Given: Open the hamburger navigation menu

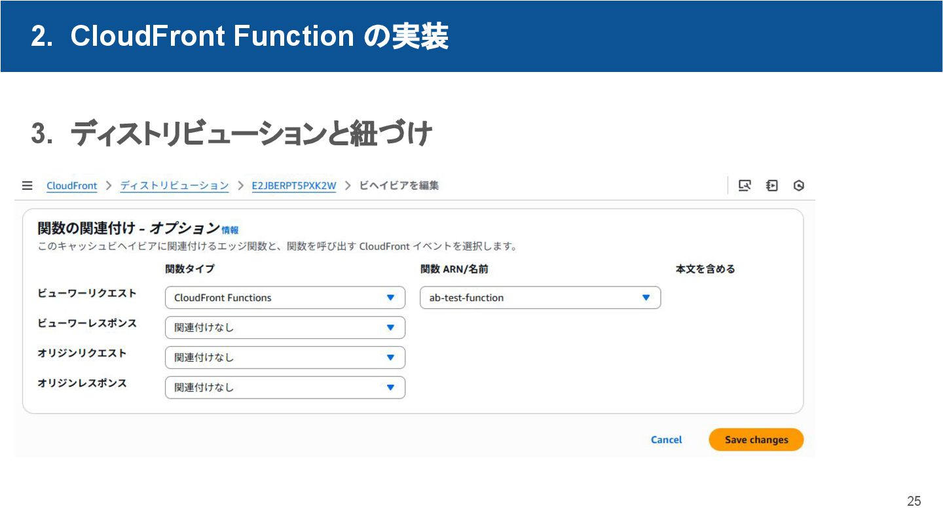Looking at the screenshot, I should (x=27, y=186).
